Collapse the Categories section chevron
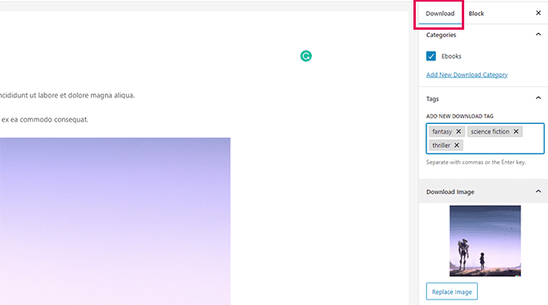548x305 pixels. pos(538,34)
